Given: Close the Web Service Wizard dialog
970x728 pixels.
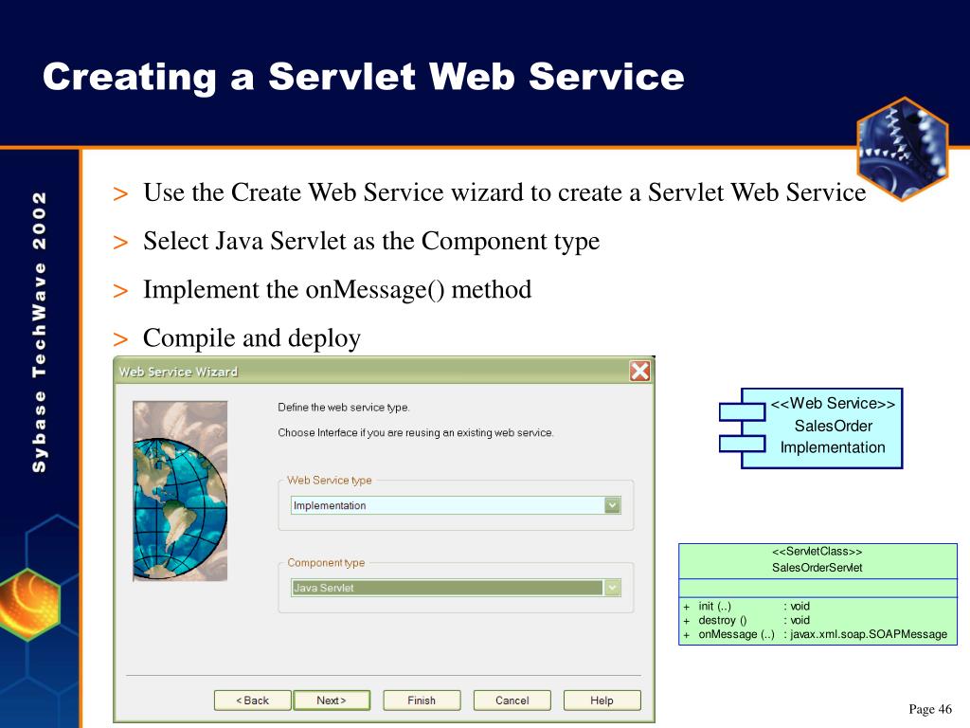Looking at the screenshot, I should click(x=639, y=372).
